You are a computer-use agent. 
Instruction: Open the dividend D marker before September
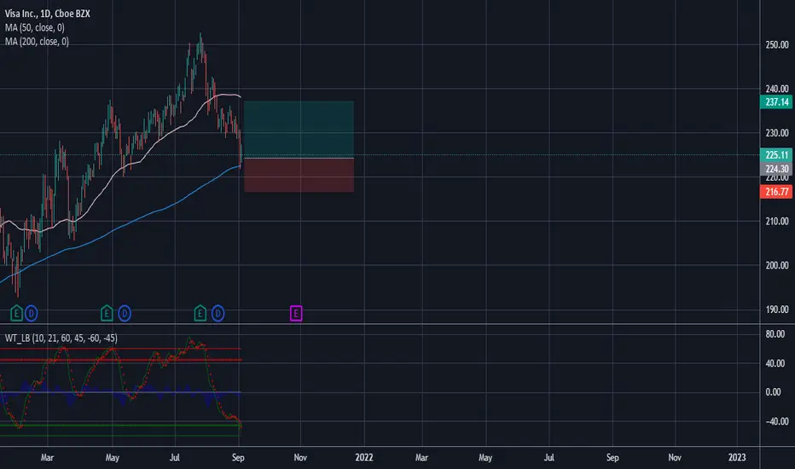click(218, 313)
